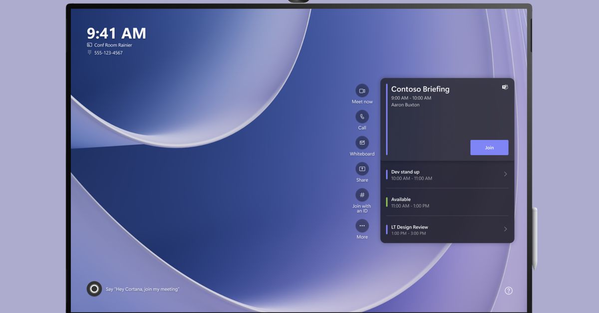Tap the Share content icon
This screenshot has height=313, width=599.
(x=362, y=169)
